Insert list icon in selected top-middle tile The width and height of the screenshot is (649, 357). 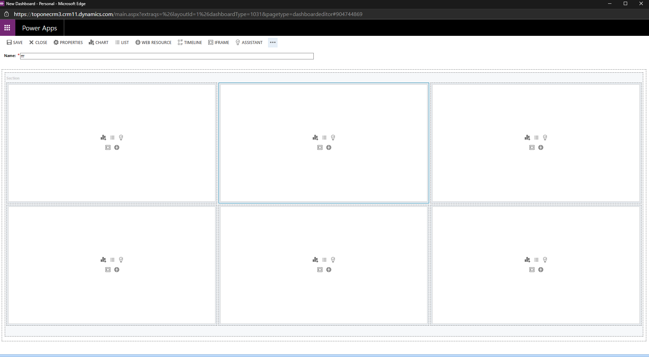(x=324, y=138)
